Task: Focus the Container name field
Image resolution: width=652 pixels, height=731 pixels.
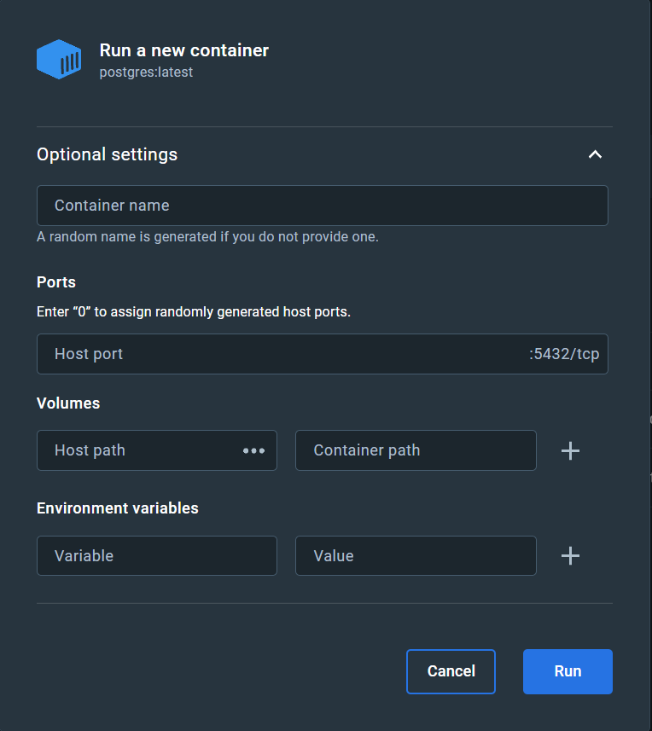Action: point(322,206)
